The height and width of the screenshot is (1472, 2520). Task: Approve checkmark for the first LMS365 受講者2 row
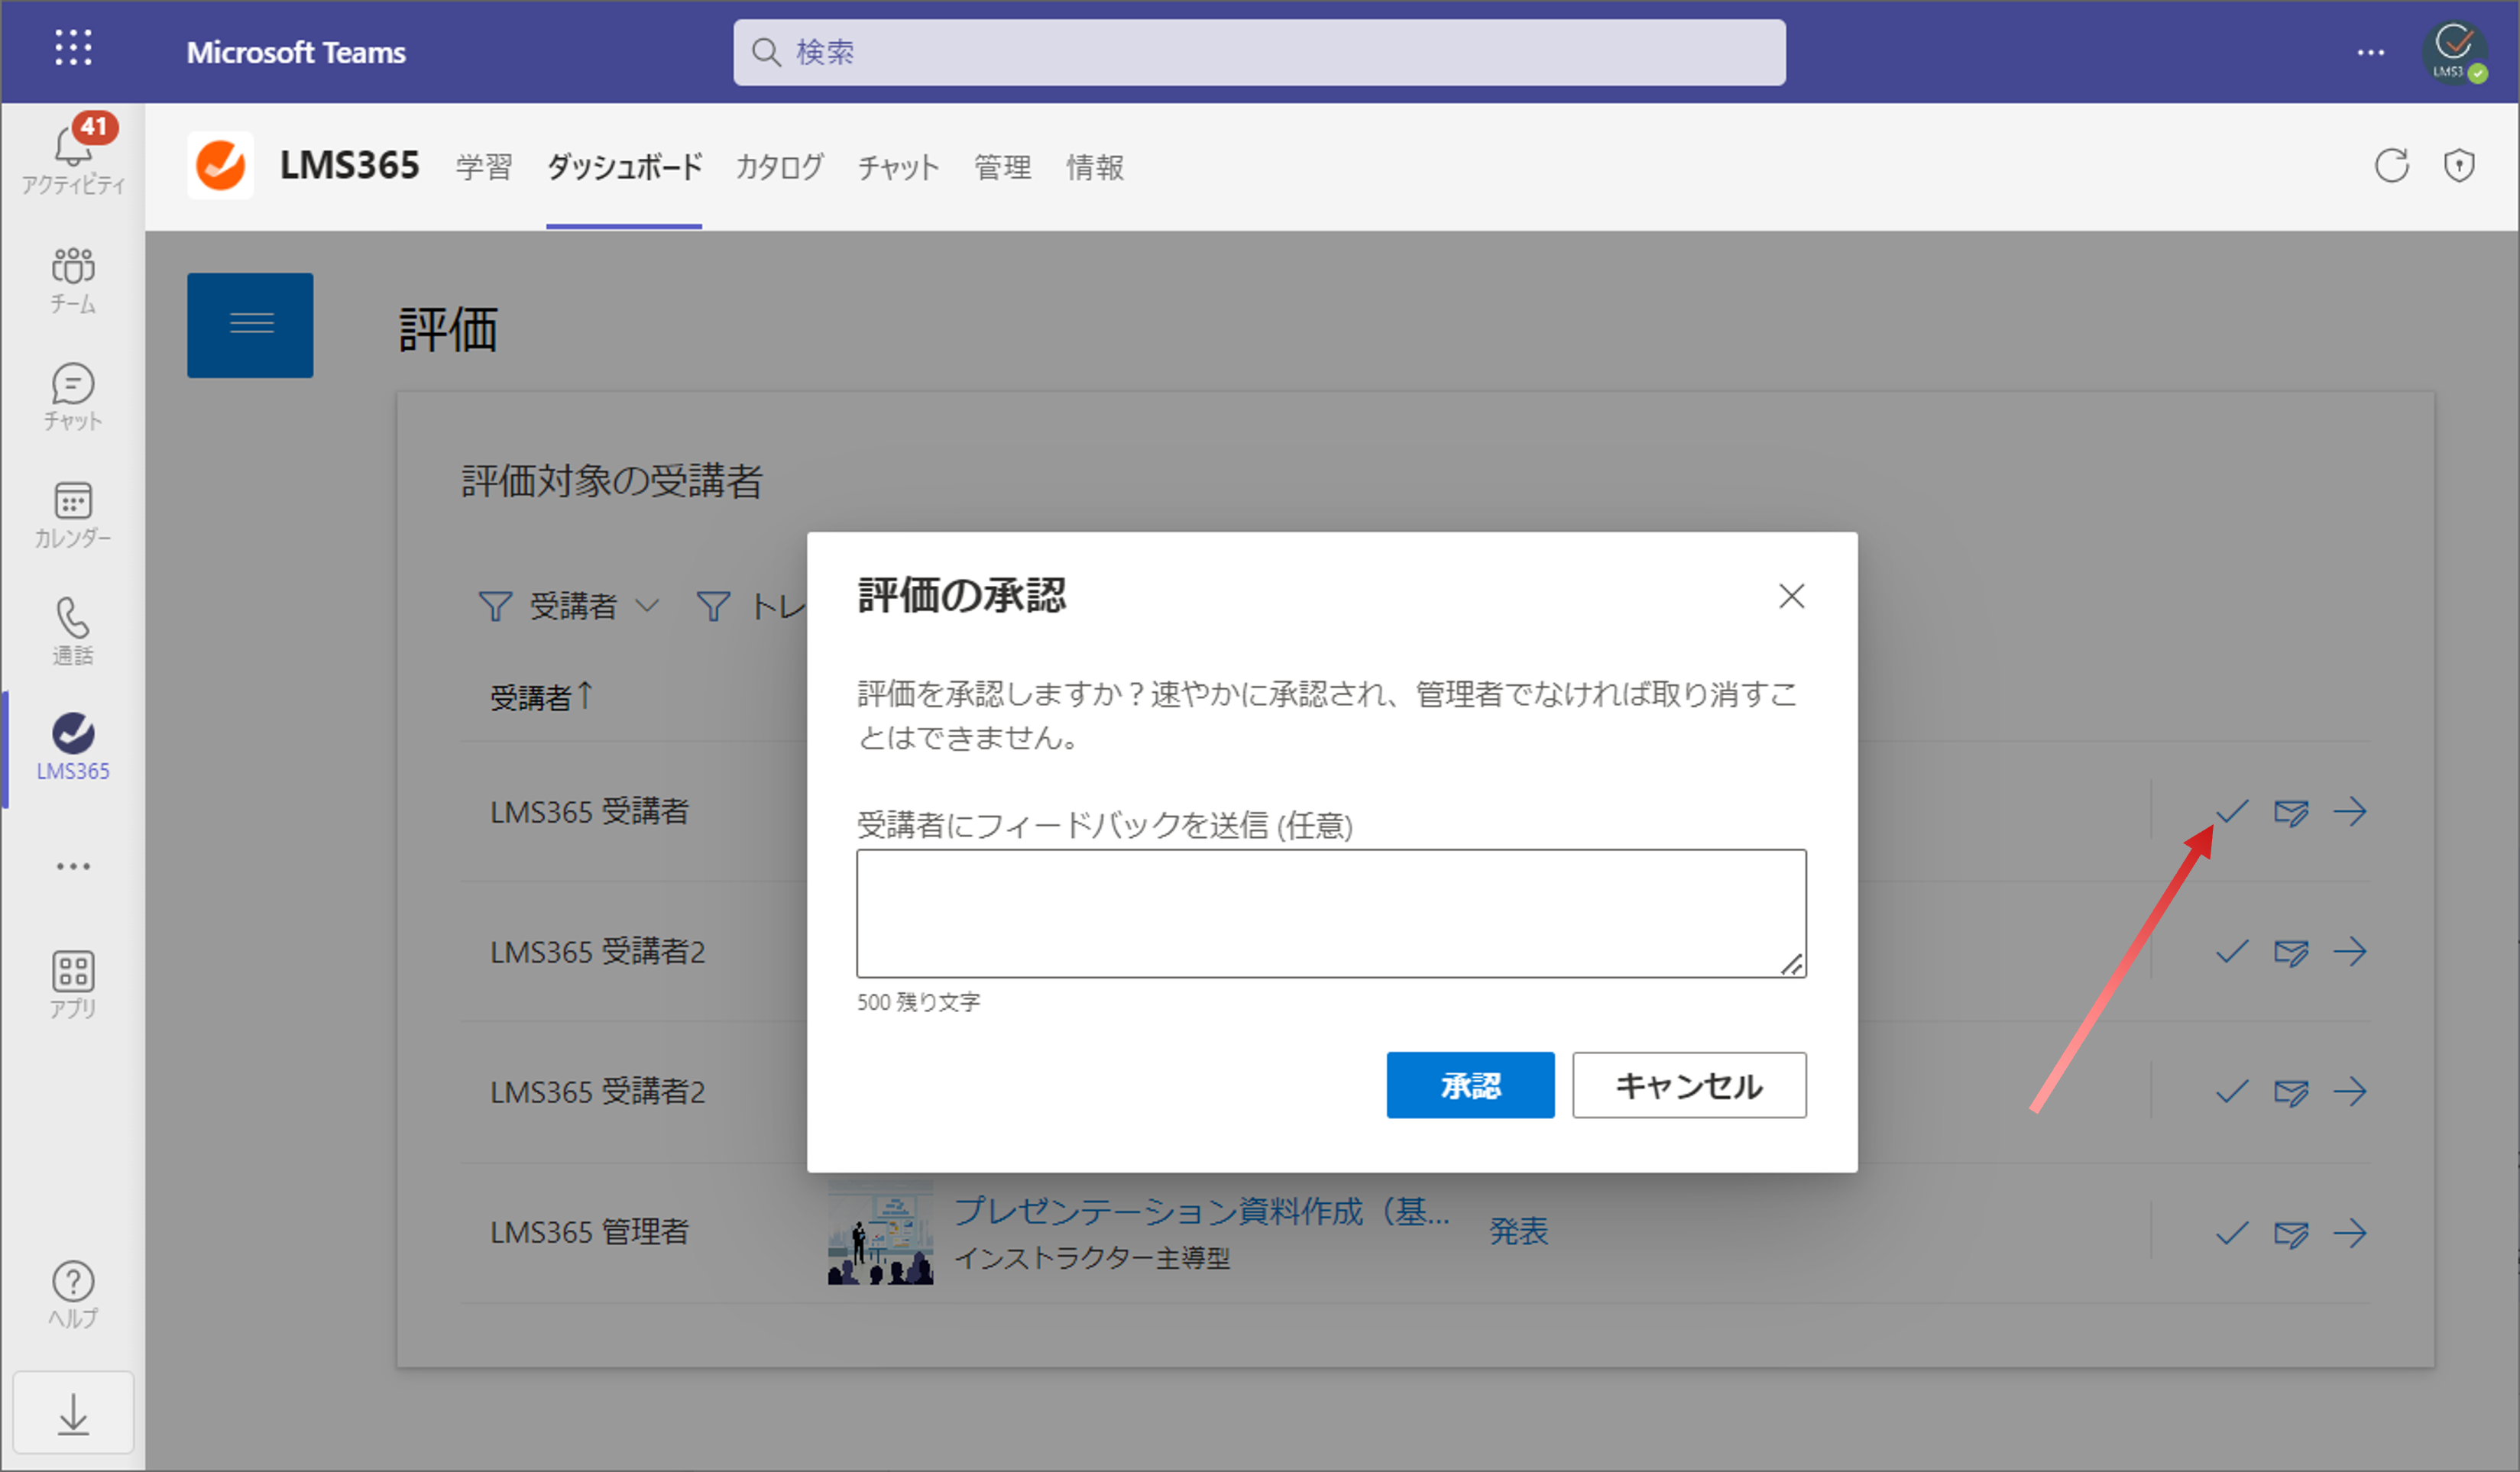(x=2232, y=951)
